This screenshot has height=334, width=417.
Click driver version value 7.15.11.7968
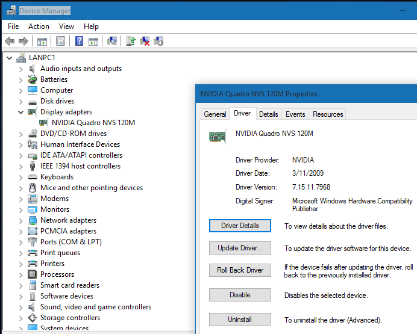point(311,187)
